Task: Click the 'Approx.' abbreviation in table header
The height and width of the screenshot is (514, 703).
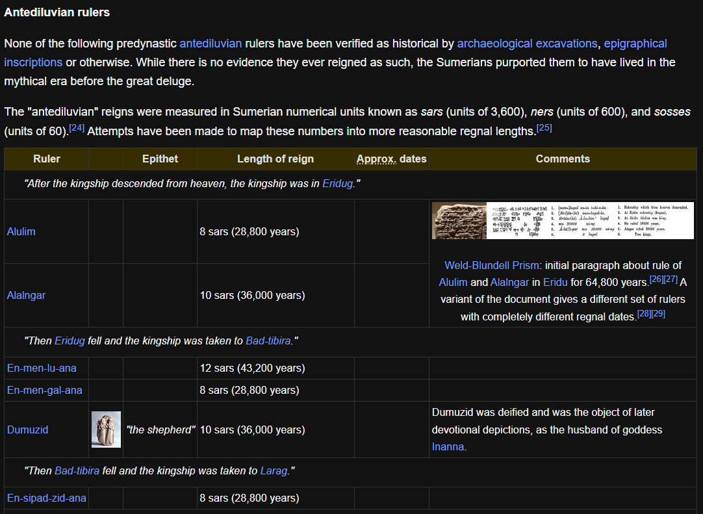Action: click(376, 159)
